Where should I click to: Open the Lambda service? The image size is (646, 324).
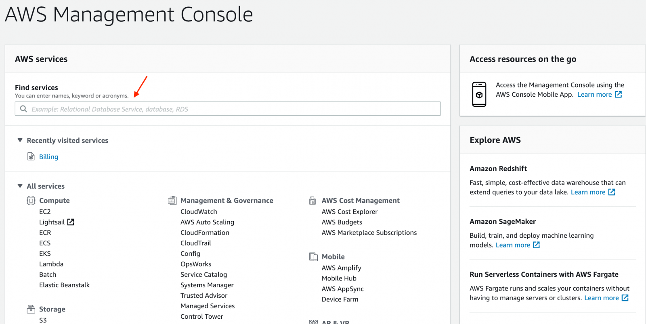click(51, 264)
